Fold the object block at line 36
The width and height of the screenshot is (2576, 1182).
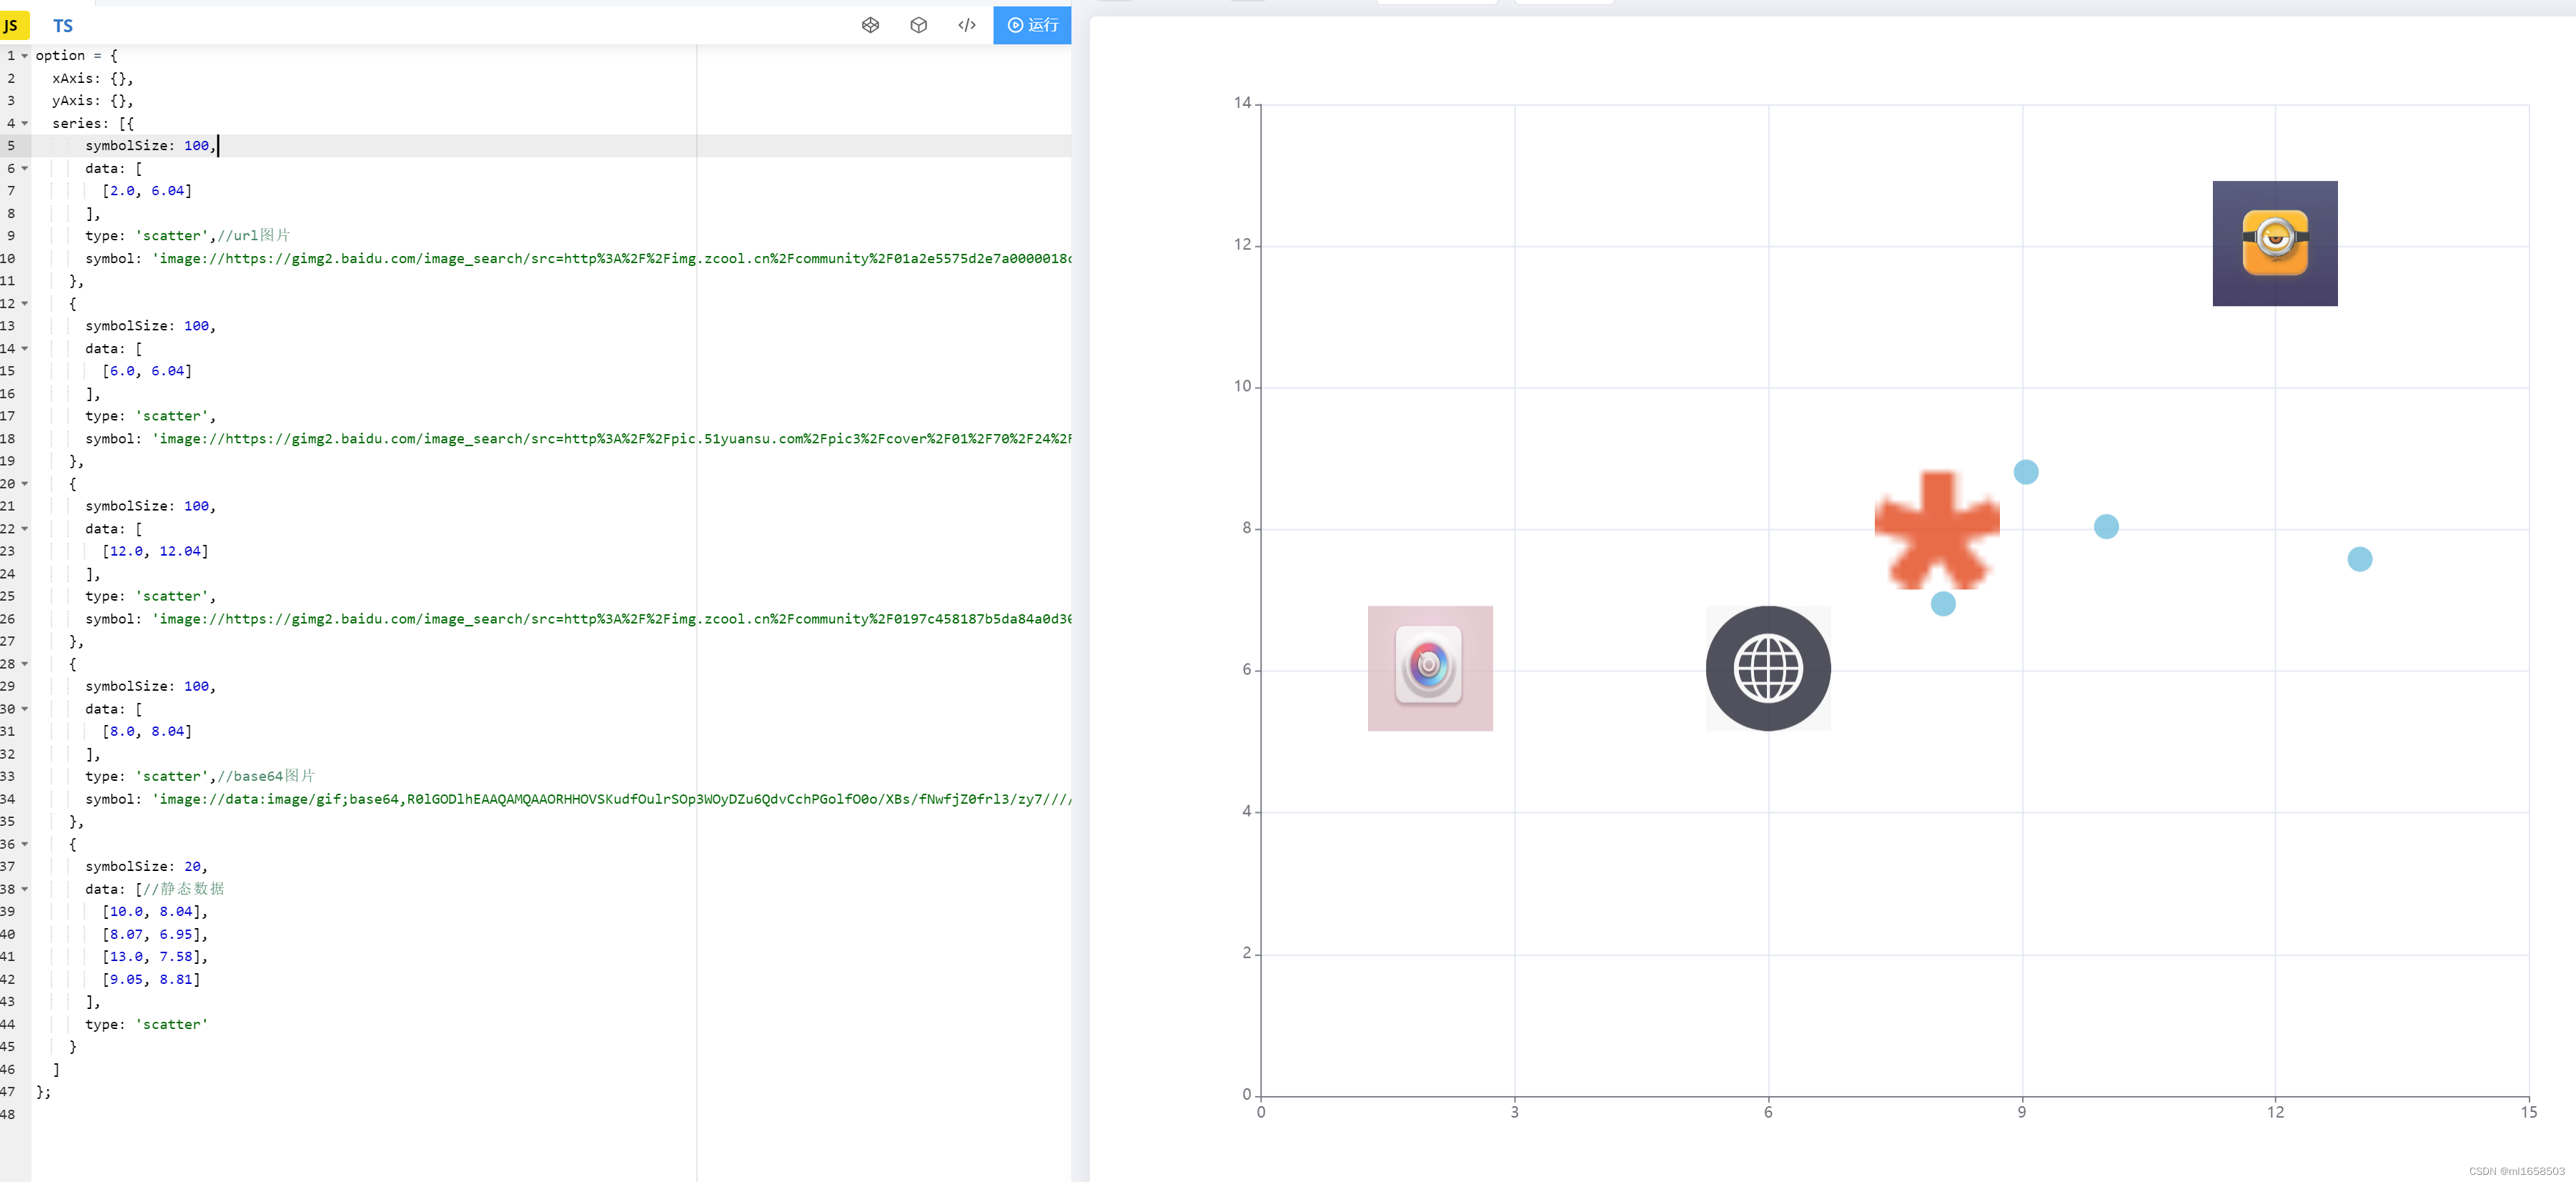pos(25,844)
